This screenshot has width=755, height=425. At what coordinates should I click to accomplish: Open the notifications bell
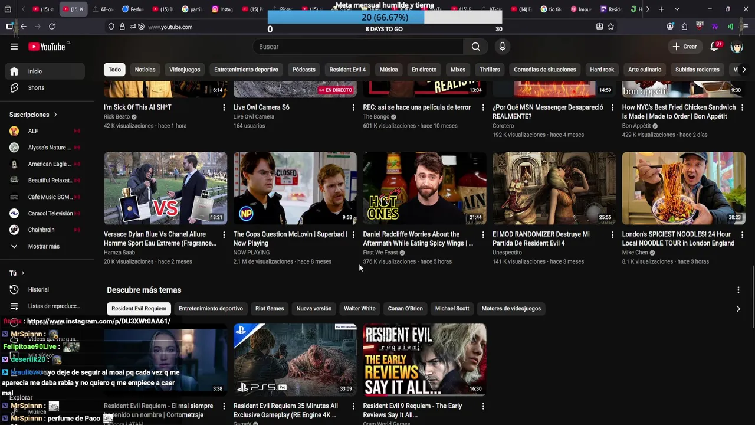click(714, 47)
